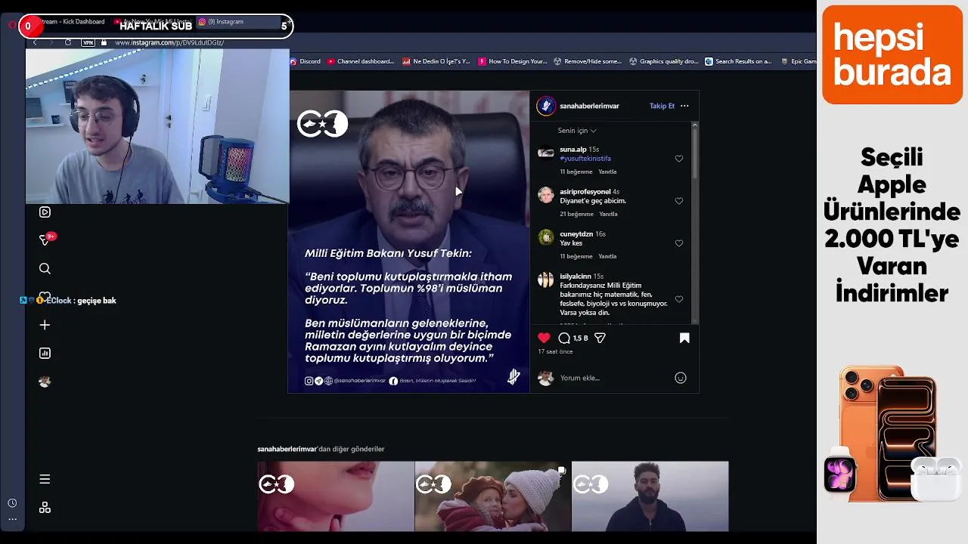This screenshot has width=968, height=544.
Task: Click the plus icon to create a post
Action: coord(45,325)
